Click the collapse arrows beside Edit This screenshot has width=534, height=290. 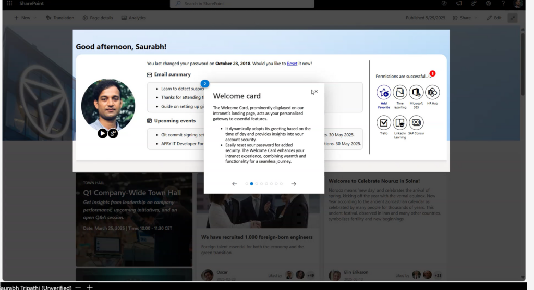[513, 18]
